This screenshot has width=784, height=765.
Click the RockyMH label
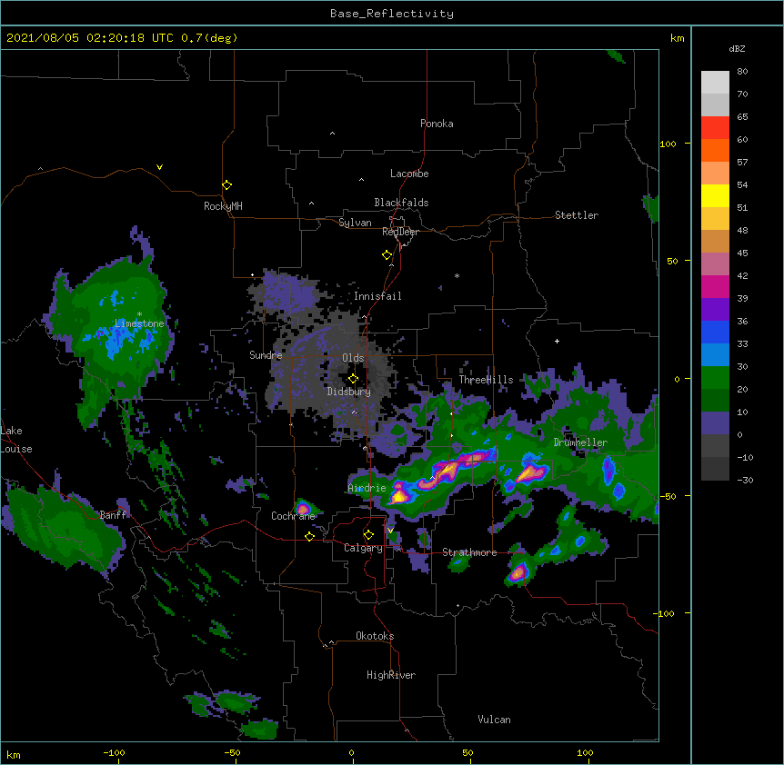click(223, 206)
